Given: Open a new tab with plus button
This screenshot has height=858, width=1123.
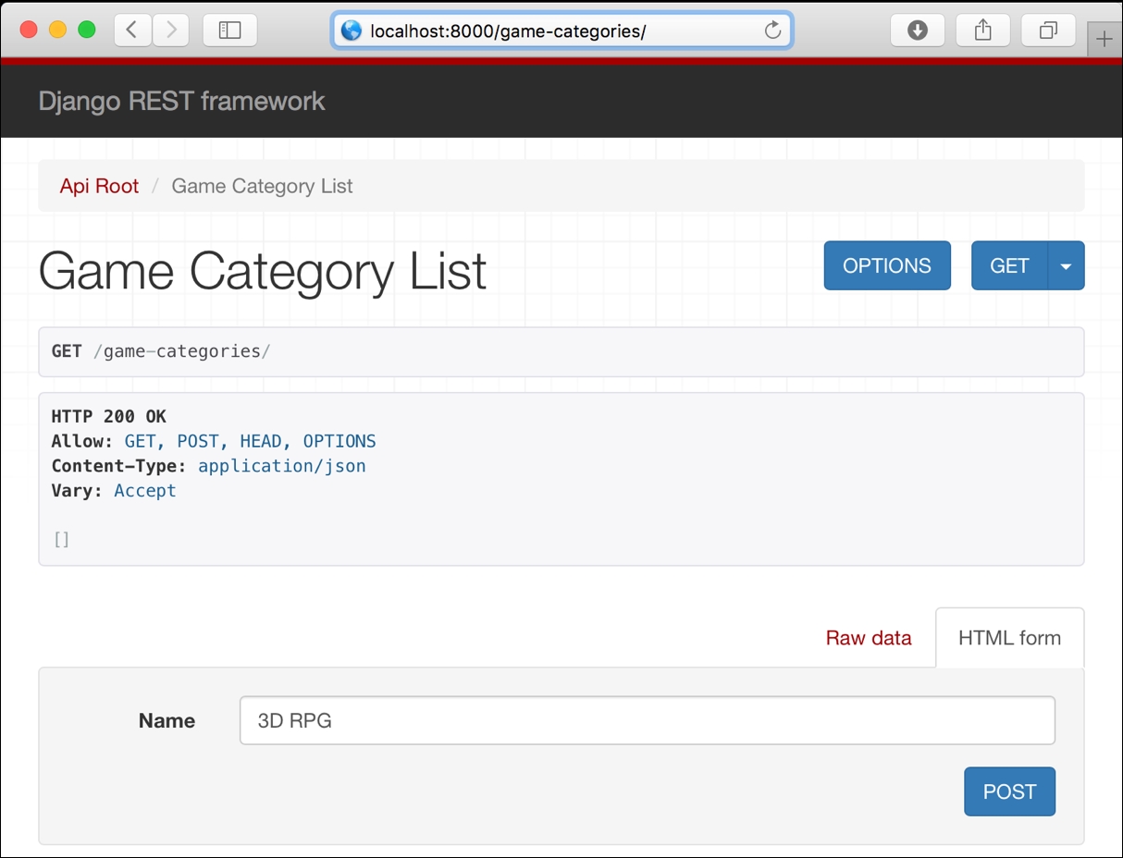Looking at the screenshot, I should pyautogui.click(x=1104, y=40).
